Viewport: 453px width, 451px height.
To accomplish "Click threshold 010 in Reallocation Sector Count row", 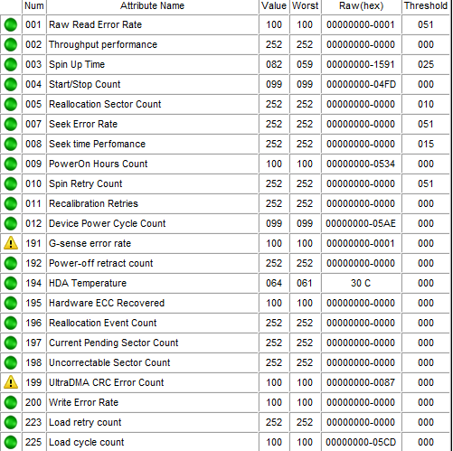I will (426, 104).
